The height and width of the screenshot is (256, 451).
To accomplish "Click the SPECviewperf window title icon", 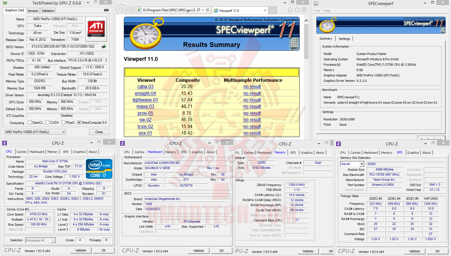I will pos(316,3).
